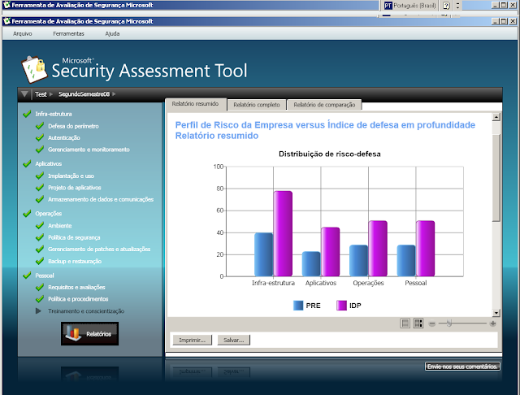The width and height of the screenshot is (520, 395).
Task: Select Backup e restauração item
Action: pos(75,262)
